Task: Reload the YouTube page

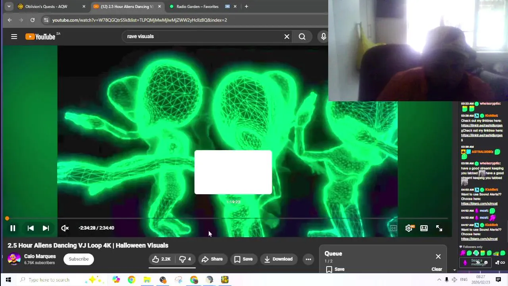Action: click(33, 20)
